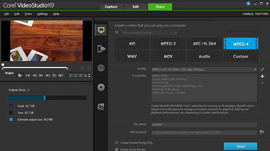270x151 pixels.
Task: Choose the AVC / H.264 format button
Action: [x=204, y=44]
